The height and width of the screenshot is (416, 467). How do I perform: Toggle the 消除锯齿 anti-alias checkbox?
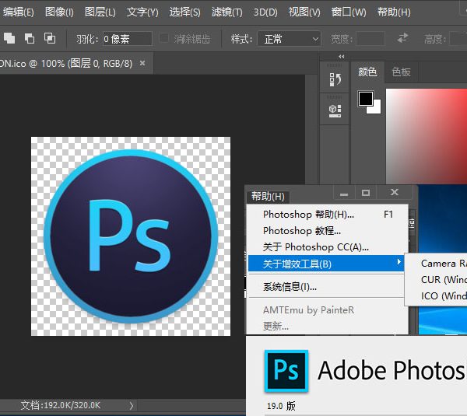(x=164, y=39)
